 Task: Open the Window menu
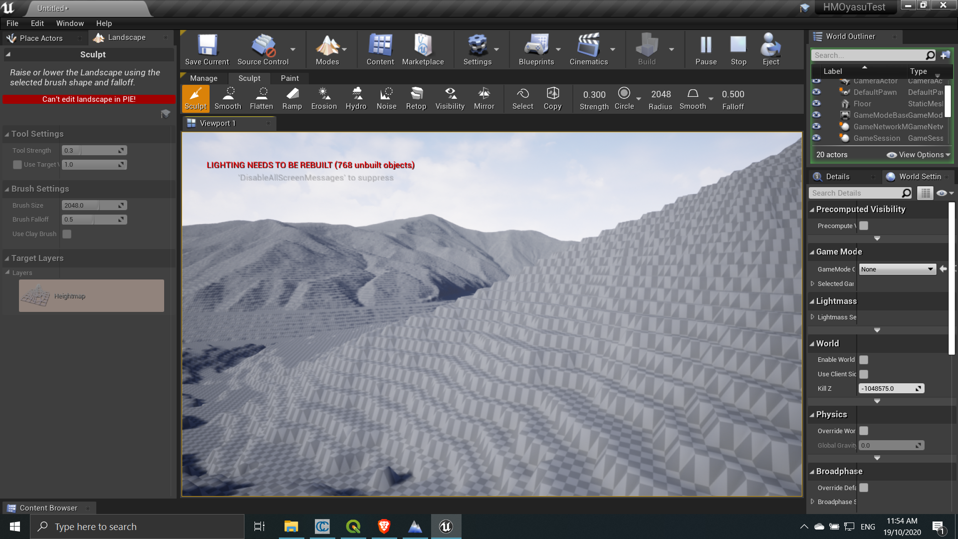69,23
